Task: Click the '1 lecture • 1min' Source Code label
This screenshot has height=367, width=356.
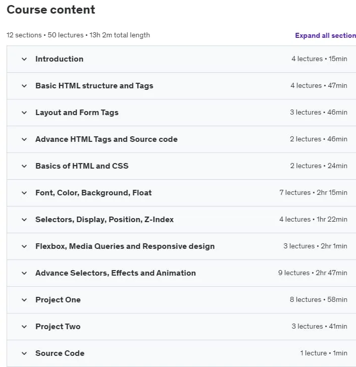Action: tap(324, 353)
